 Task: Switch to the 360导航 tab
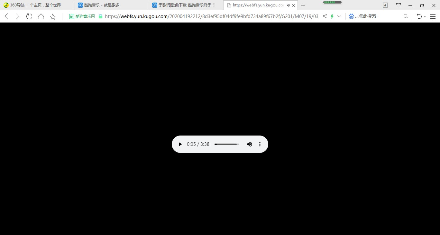(x=37, y=5)
